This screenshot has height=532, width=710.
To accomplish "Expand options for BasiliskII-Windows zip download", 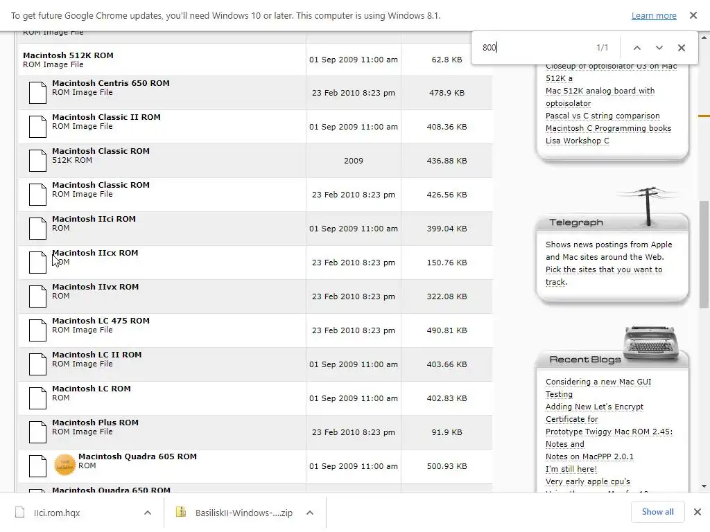I will (310, 513).
